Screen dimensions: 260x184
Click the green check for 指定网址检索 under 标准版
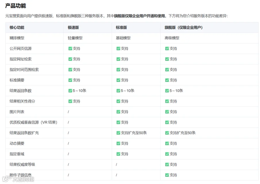118,59
